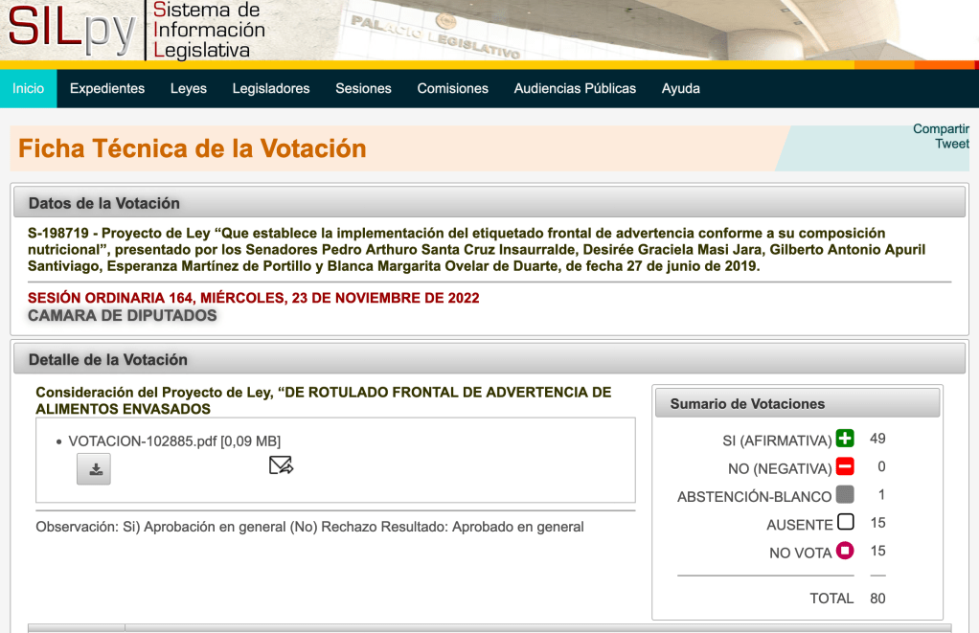Screen dimensions: 979x633
Task: Click the magenta NO VOTA icon
Action: (x=844, y=551)
